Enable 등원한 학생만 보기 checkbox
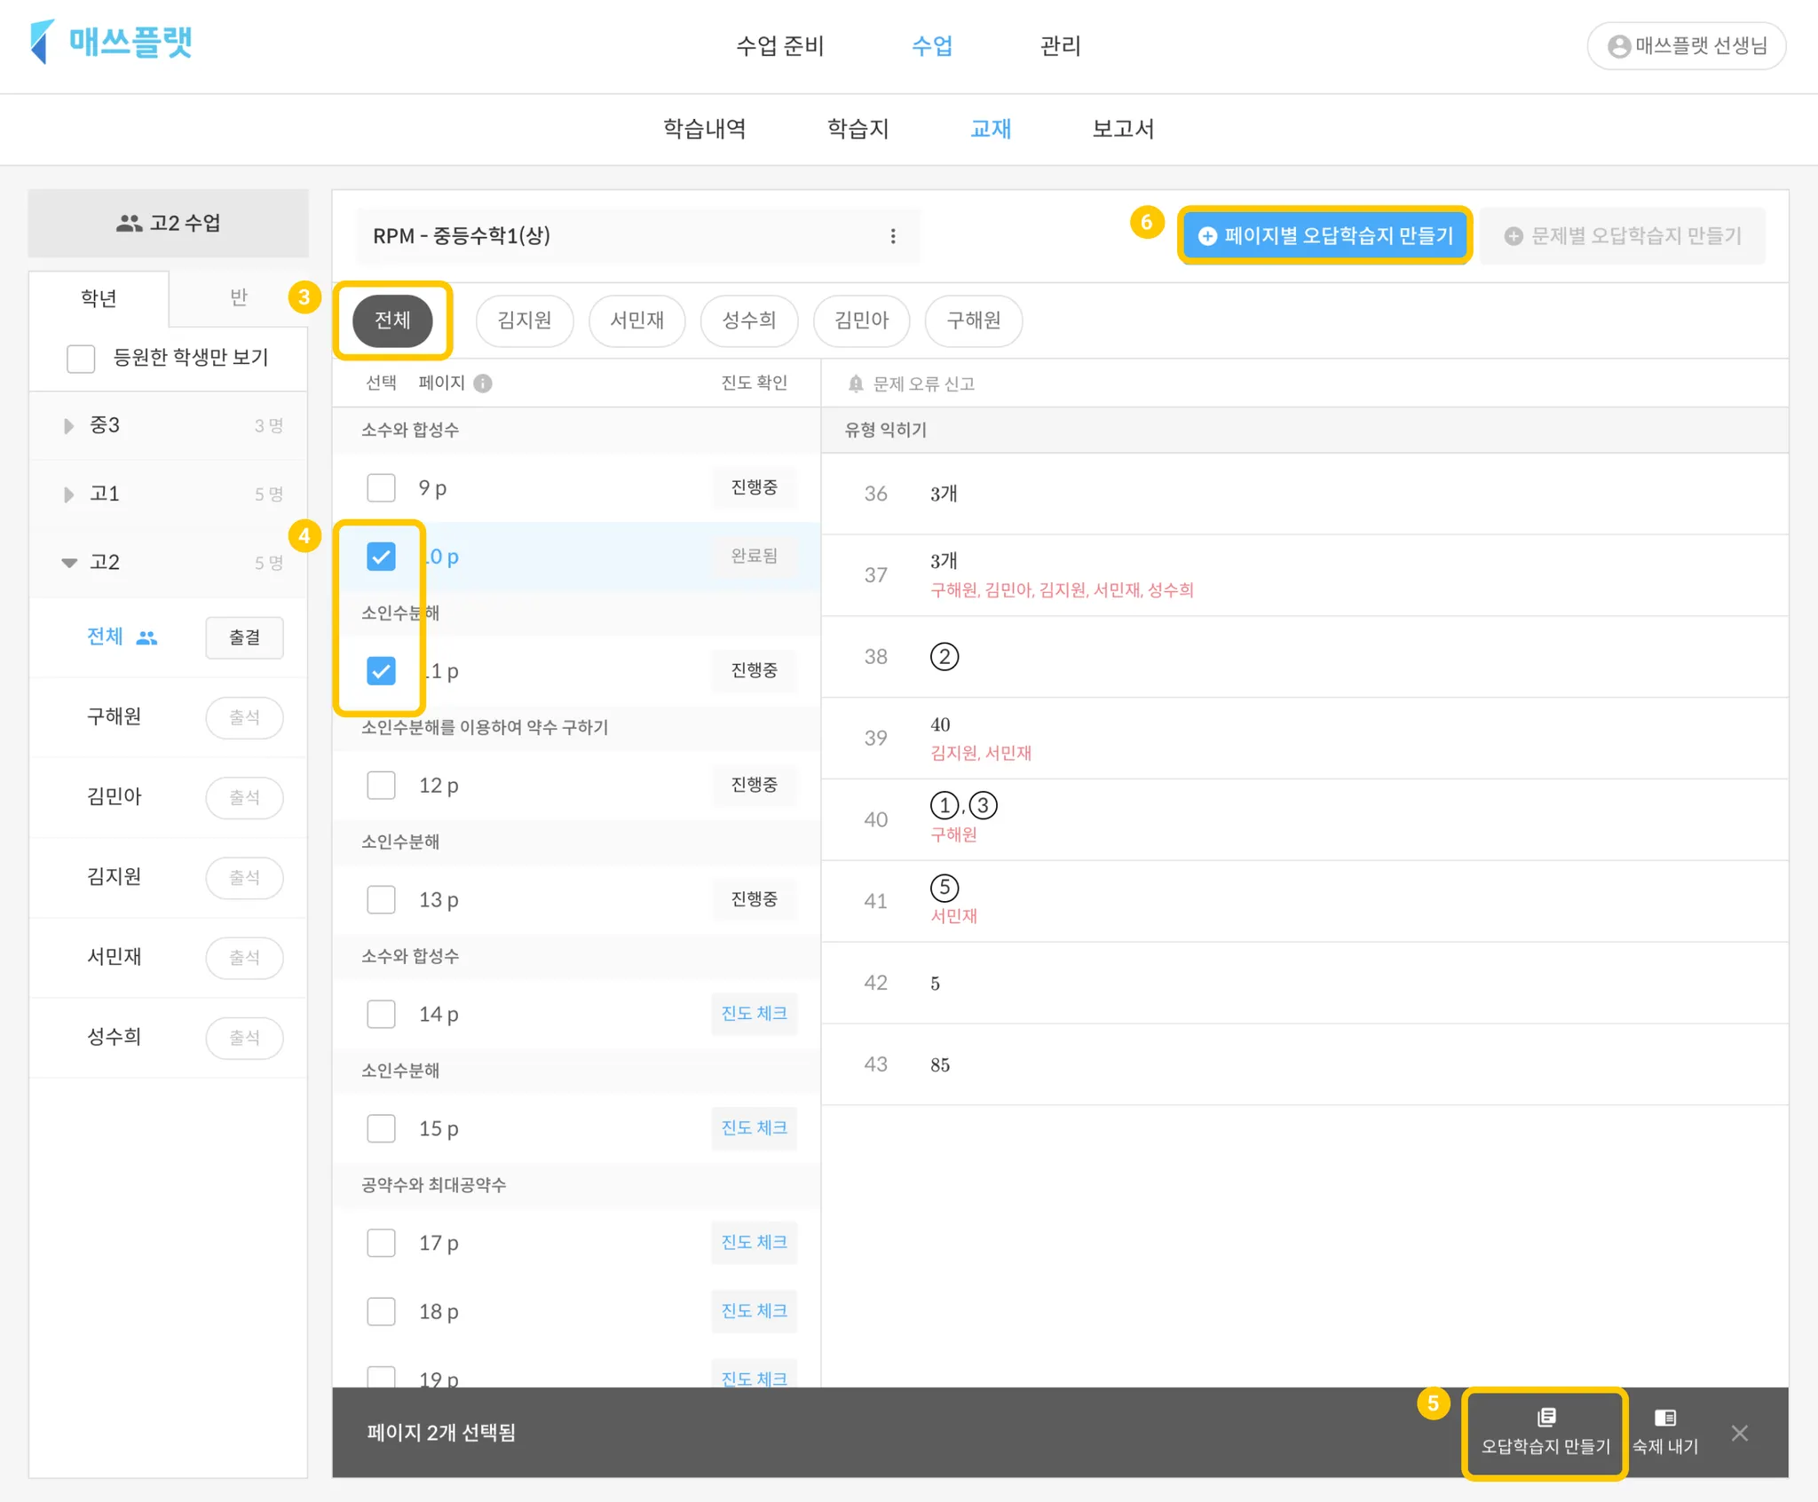1818x1502 pixels. pos(81,359)
